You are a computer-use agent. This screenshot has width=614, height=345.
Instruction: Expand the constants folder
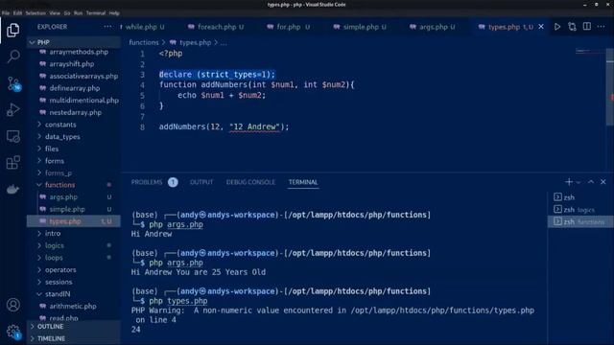[74, 125]
